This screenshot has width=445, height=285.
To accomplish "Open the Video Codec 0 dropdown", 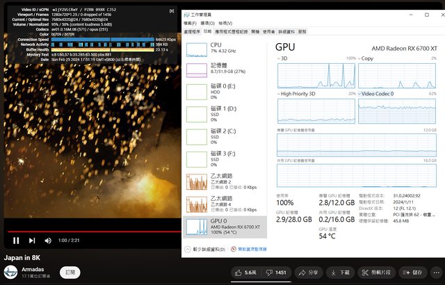I will click(361, 93).
